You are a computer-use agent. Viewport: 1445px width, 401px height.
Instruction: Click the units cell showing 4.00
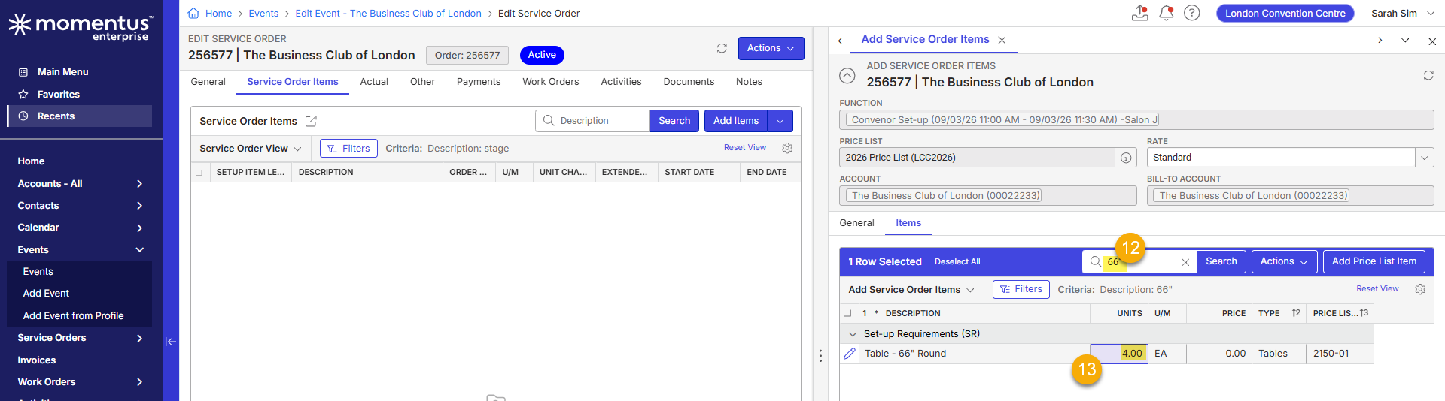click(1119, 354)
